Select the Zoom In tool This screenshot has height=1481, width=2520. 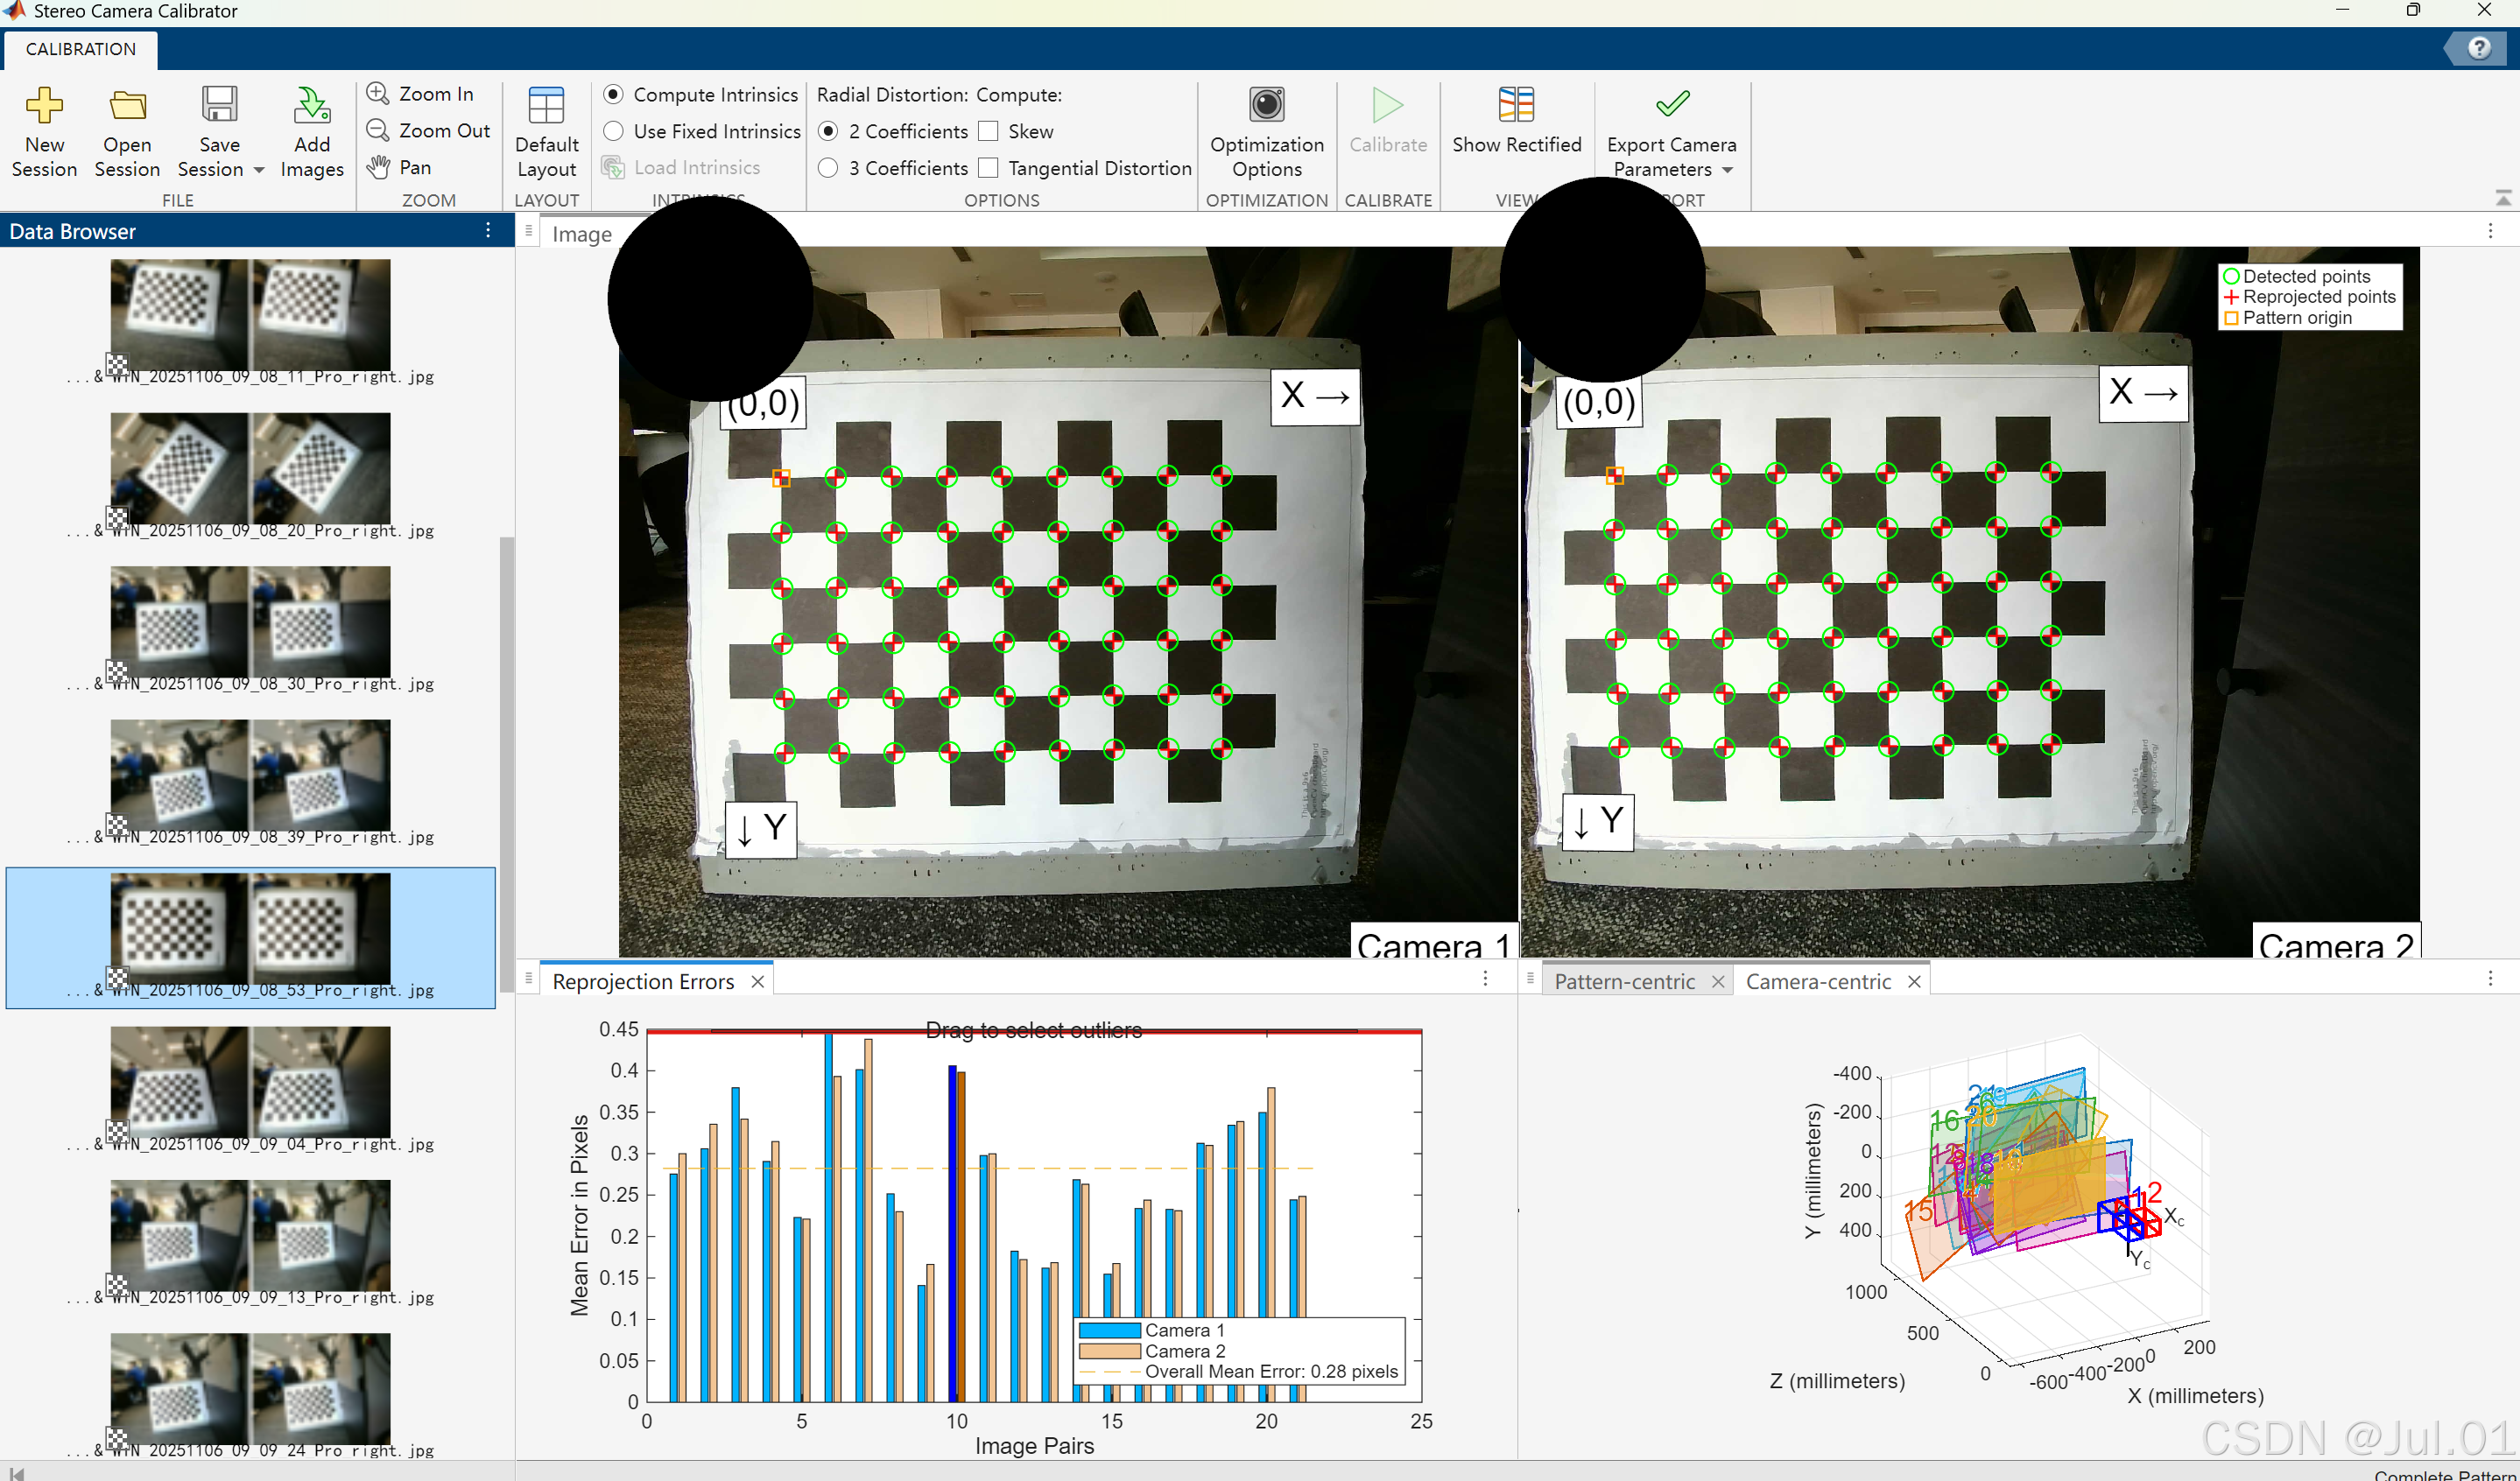tap(420, 94)
